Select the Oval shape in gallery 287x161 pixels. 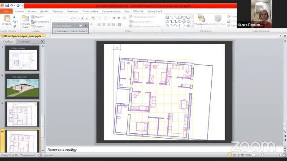pyautogui.click(x=184, y=17)
